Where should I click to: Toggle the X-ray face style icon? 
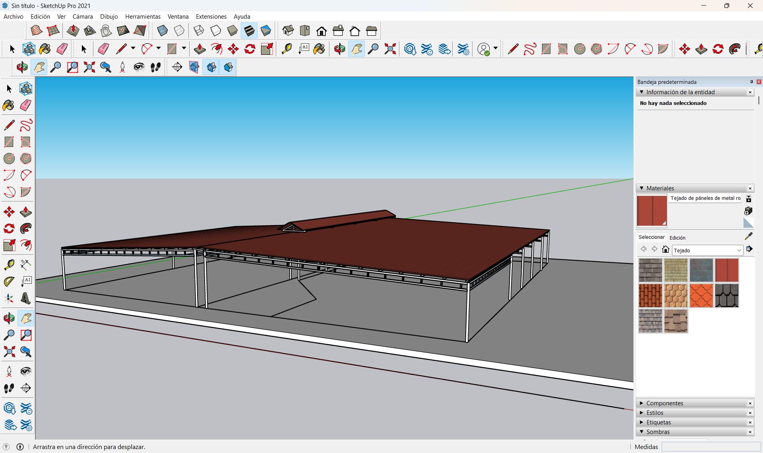point(162,31)
